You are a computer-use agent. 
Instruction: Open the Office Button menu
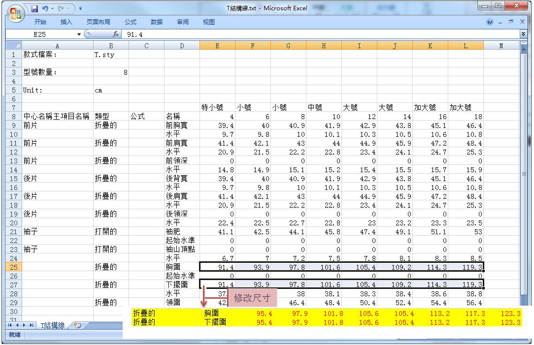(x=15, y=13)
